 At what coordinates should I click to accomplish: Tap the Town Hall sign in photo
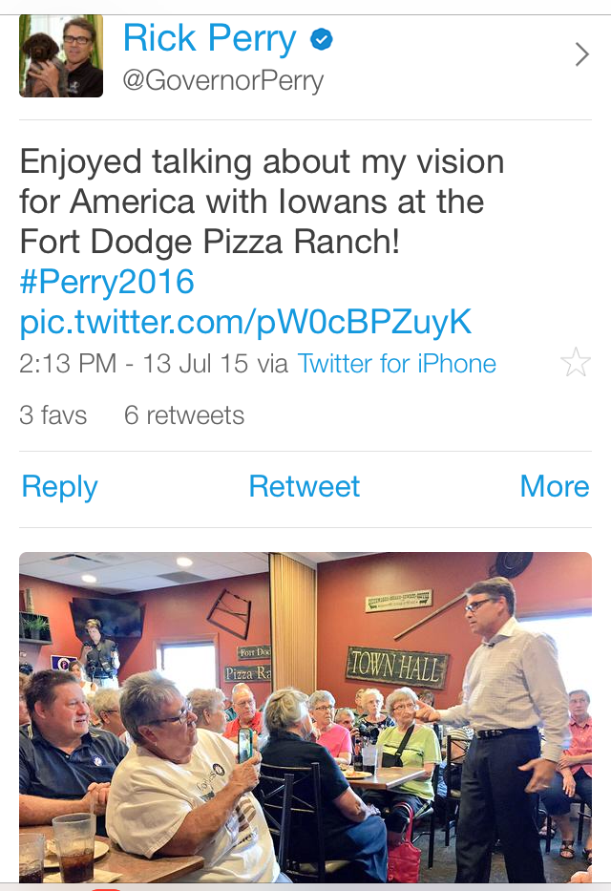click(x=396, y=666)
